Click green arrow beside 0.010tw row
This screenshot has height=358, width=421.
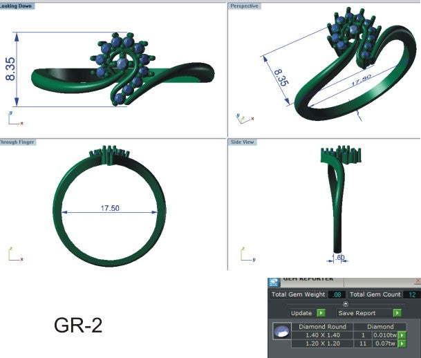[401, 335]
